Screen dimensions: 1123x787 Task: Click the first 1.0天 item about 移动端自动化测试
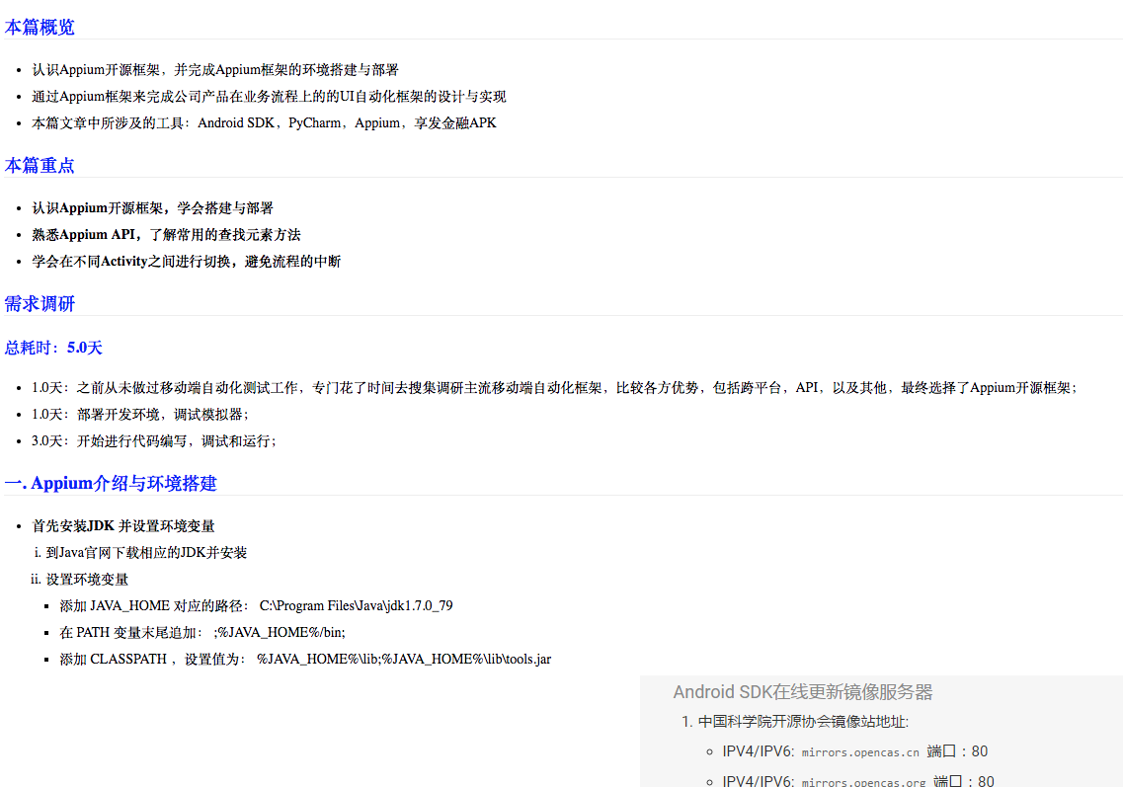click(x=554, y=387)
